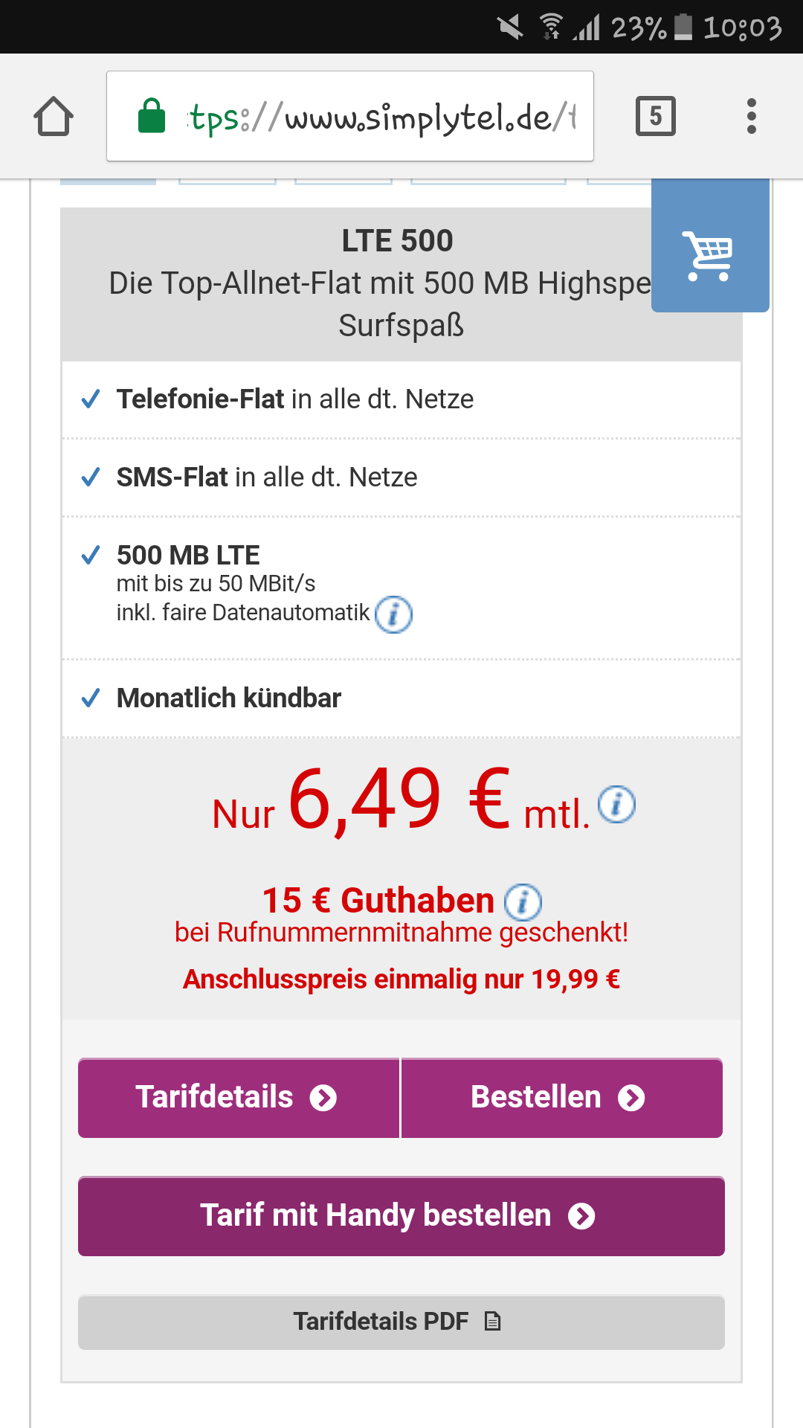Order Tarif mit Handy bestellen
Image resolution: width=803 pixels, height=1428 pixels.
click(401, 1216)
